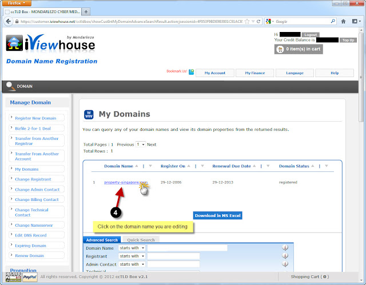Switch to Quick Search tab
This screenshot has width=366, height=285.
141,240
